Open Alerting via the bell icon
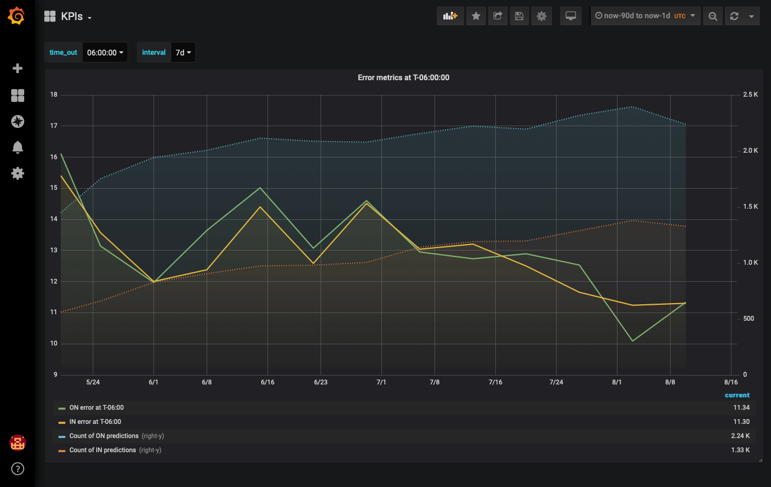771x487 pixels. click(x=17, y=147)
